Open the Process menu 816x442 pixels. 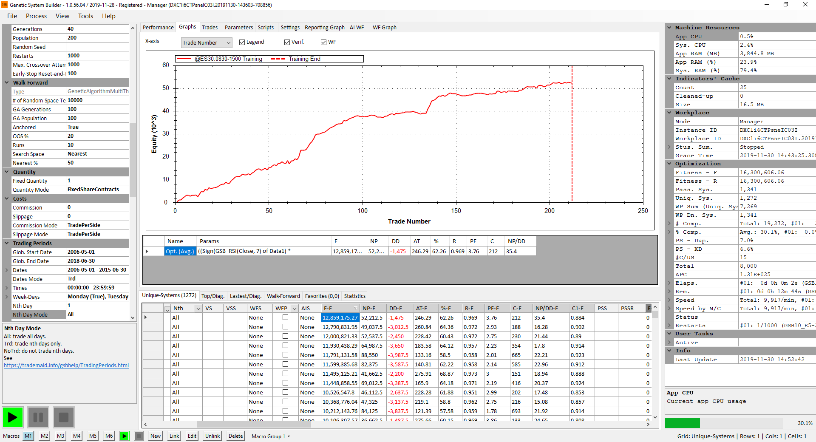(36, 16)
